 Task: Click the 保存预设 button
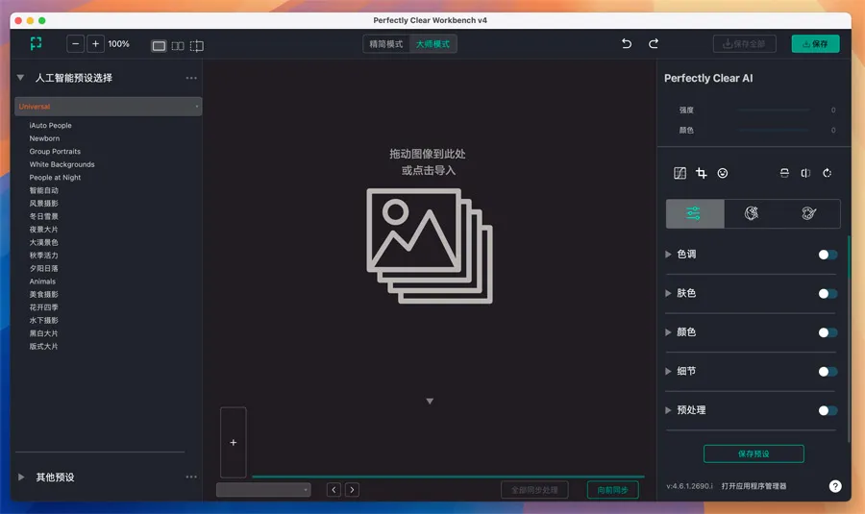click(x=754, y=453)
